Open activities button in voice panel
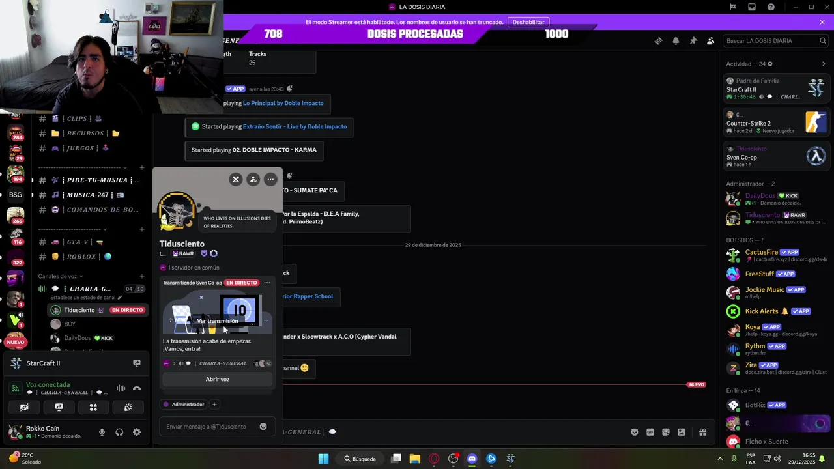This screenshot has width=834, height=469. pyautogui.click(x=93, y=407)
